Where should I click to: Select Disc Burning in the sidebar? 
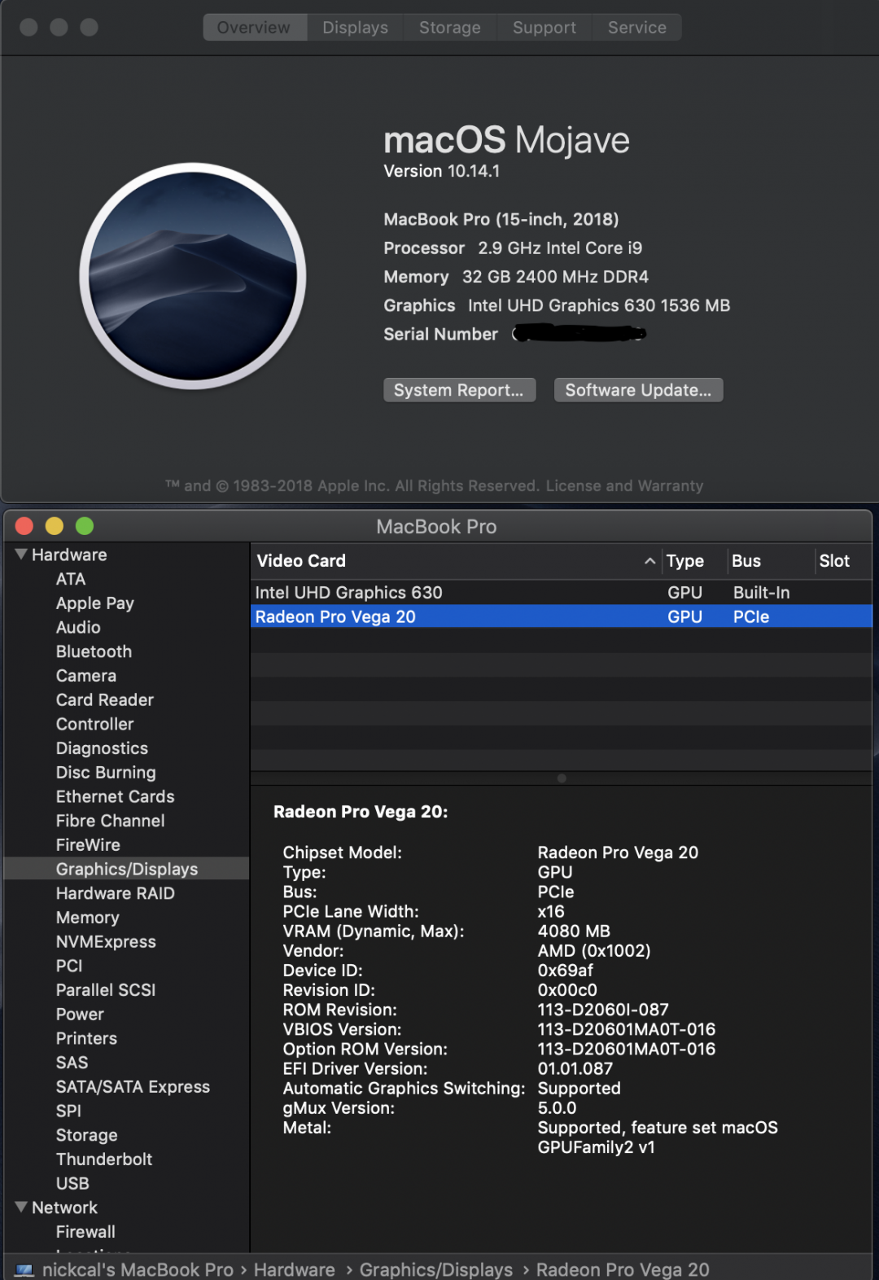point(106,773)
